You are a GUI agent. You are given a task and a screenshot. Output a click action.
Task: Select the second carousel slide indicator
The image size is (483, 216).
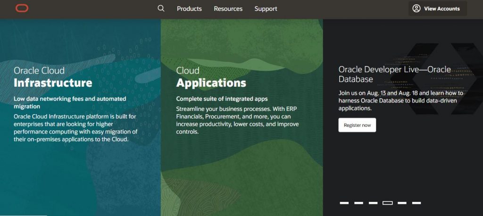359,203
